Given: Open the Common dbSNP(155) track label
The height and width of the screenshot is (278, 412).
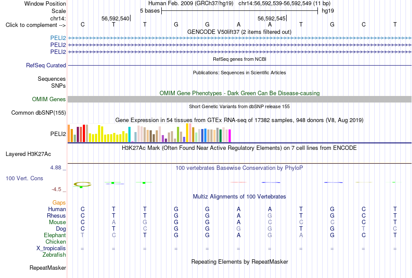Looking at the screenshot, I should [x=38, y=113].
